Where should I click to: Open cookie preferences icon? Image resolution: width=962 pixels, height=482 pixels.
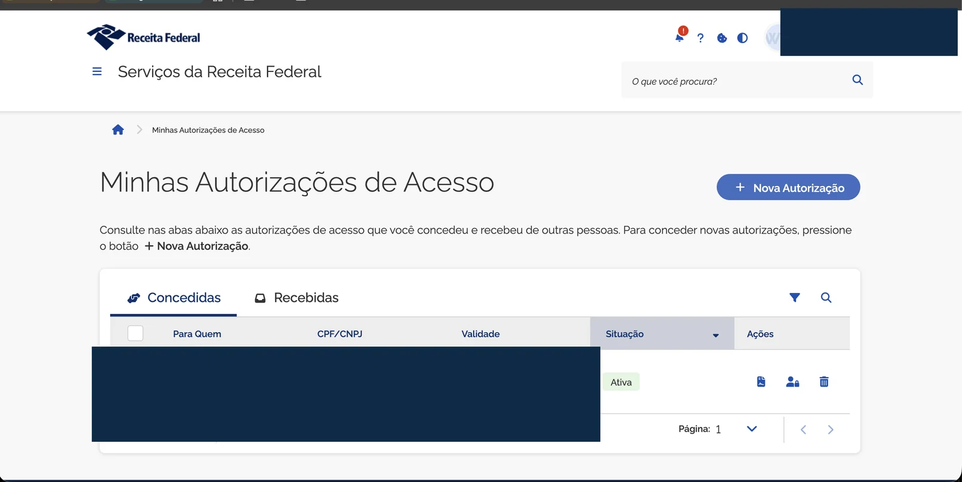click(722, 38)
